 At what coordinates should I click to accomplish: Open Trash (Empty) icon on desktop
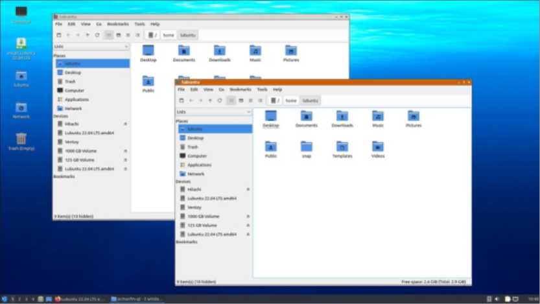click(x=21, y=141)
